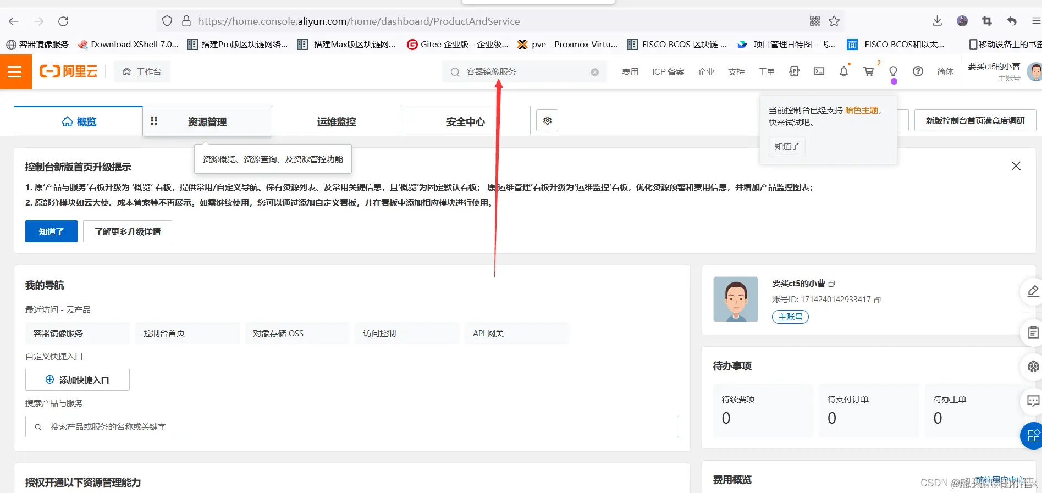Open browser downloads
The height and width of the screenshot is (493, 1042).
tap(938, 21)
